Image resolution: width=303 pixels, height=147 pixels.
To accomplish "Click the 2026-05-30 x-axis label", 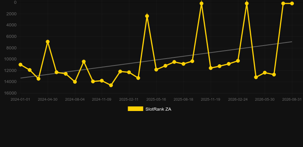I will point(265,100).
